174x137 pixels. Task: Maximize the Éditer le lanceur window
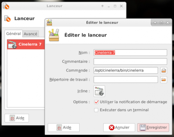tap(161, 23)
